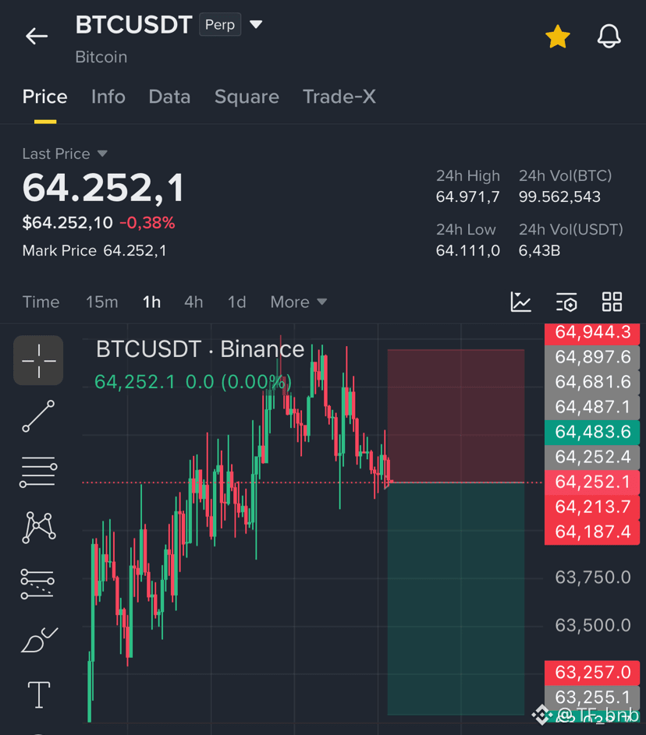This screenshot has width=646, height=735.
Task: Open the Data tab
Action: coord(169,97)
